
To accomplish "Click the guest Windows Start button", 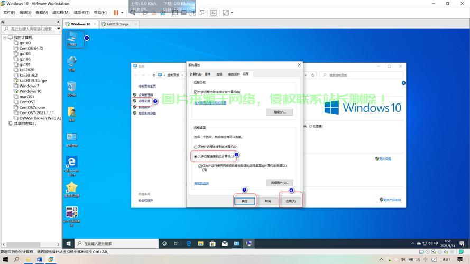I will (x=68, y=243).
